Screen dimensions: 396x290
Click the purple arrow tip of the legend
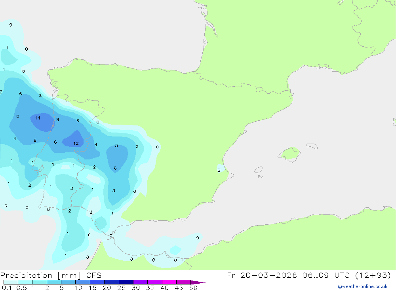(198, 282)
